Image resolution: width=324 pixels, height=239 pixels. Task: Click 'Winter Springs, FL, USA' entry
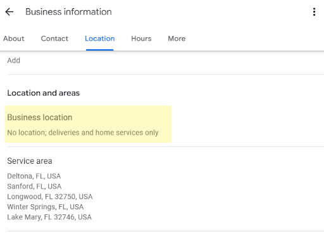click(x=46, y=207)
